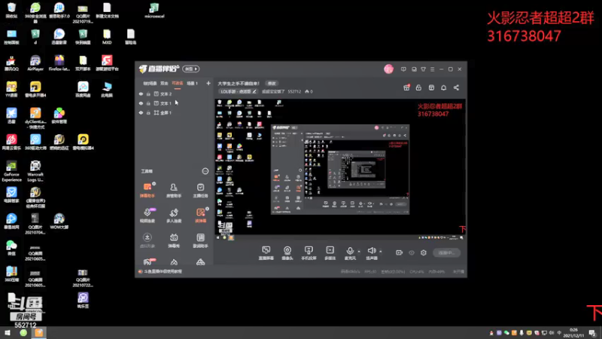This screenshot has width=602, height=339.
Task: Add a 多媒体 source
Action: [330, 253]
